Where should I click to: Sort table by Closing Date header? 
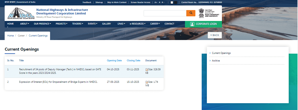click(134, 60)
